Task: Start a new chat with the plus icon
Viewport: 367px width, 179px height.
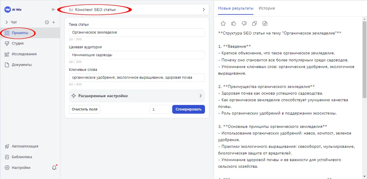Action: pos(54,22)
